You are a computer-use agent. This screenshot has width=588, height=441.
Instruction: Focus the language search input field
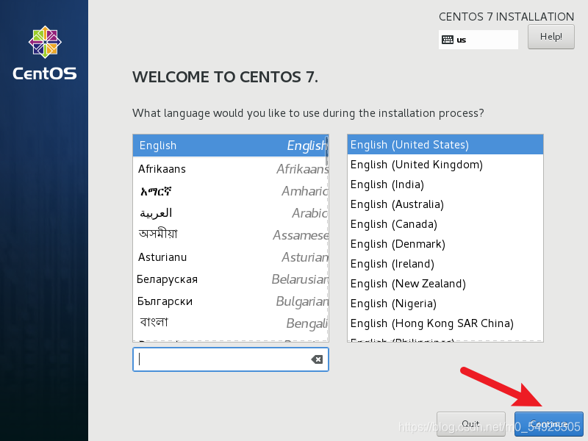pyautogui.click(x=231, y=359)
